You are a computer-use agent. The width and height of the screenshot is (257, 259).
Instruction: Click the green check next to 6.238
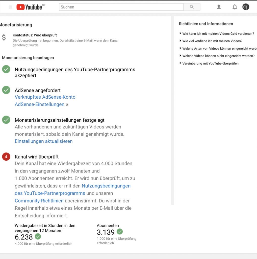tap(38, 236)
